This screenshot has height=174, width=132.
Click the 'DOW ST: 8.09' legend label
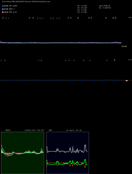pyautogui.click(x=10, y=6)
